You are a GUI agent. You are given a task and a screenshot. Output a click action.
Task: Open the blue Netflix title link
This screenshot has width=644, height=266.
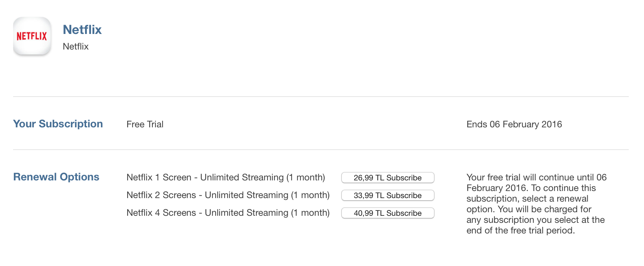pos(82,30)
